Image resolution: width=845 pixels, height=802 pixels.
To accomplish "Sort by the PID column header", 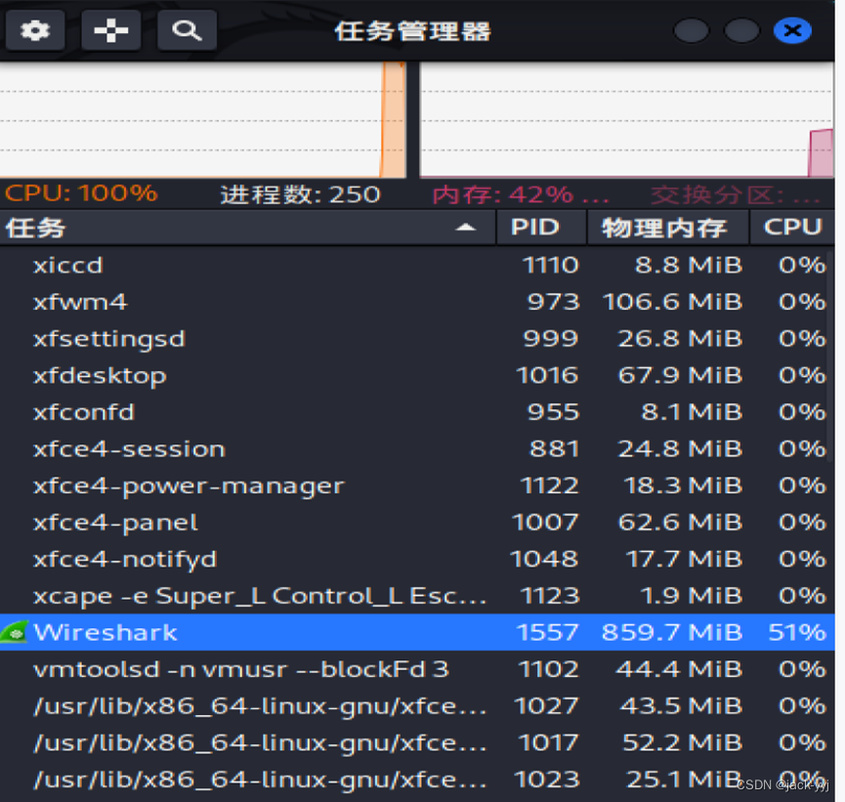I will click(x=541, y=227).
